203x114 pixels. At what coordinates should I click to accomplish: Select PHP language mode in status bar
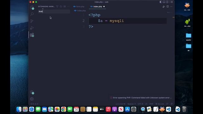(x=151, y=104)
